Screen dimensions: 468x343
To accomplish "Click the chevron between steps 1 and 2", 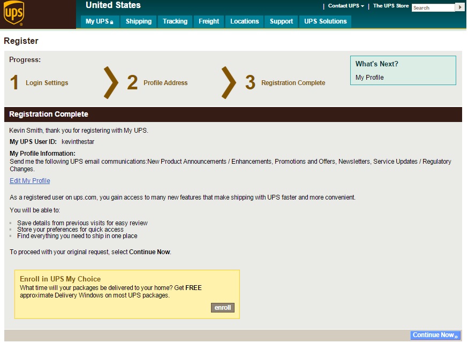I will tap(110, 81).
